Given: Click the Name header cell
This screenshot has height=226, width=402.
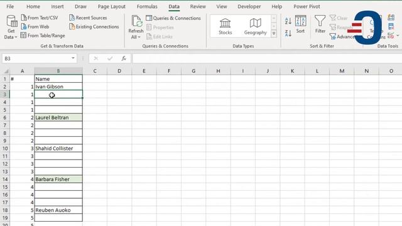Looking at the screenshot, I should (x=58, y=79).
